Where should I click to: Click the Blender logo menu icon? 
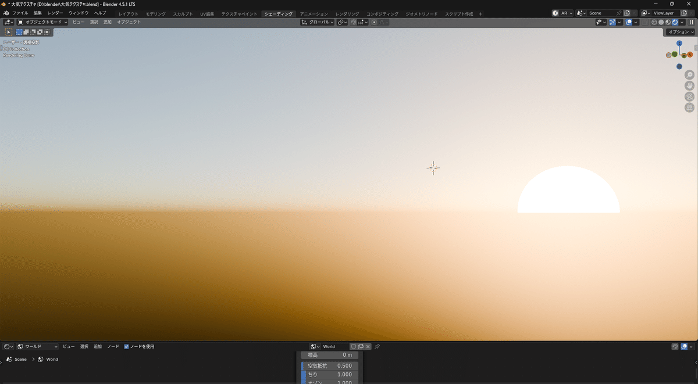coord(6,13)
